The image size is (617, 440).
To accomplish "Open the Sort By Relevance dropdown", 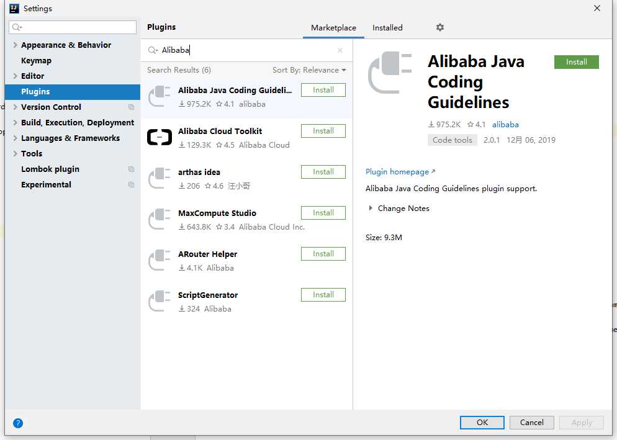I will click(x=309, y=70).
